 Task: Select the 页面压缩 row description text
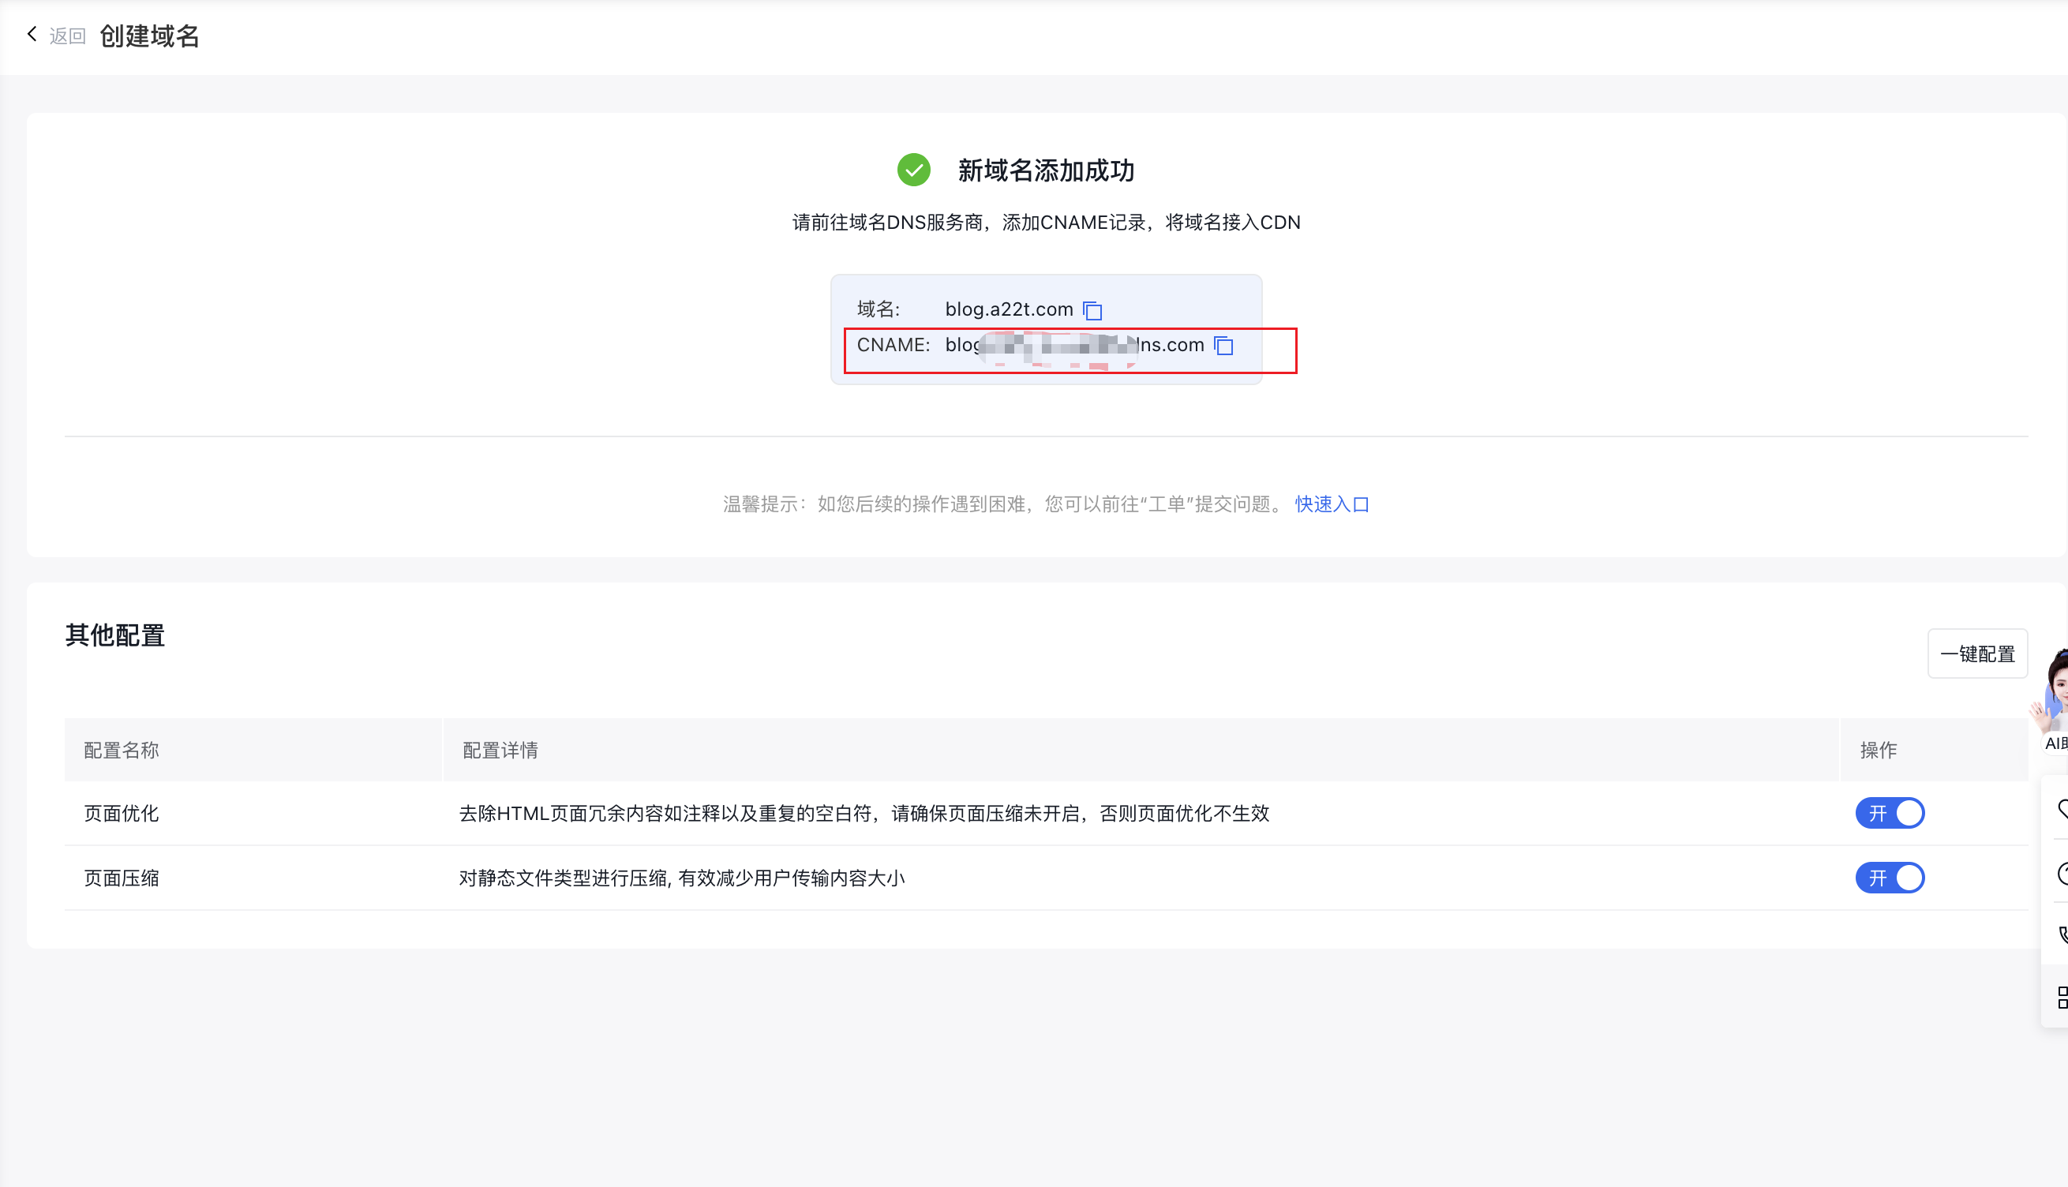[680, 878]
